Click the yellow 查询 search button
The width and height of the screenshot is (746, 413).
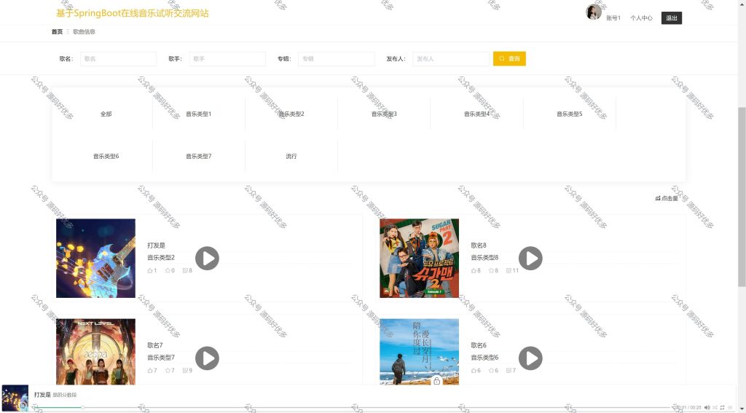(x=509, y=58)
